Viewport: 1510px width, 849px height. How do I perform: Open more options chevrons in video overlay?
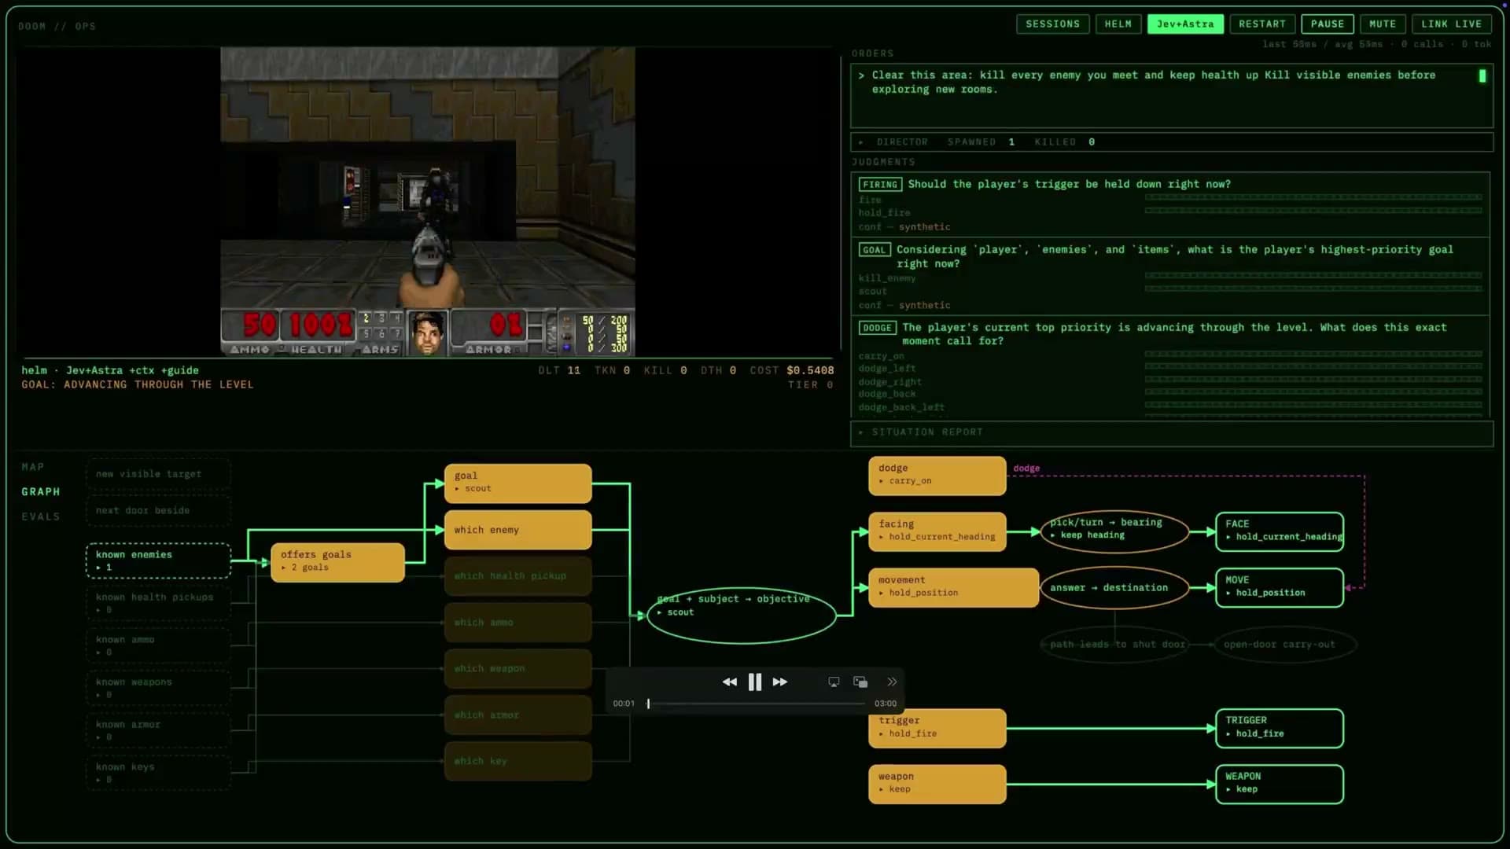pyautogui.click(x=892, y=682)
